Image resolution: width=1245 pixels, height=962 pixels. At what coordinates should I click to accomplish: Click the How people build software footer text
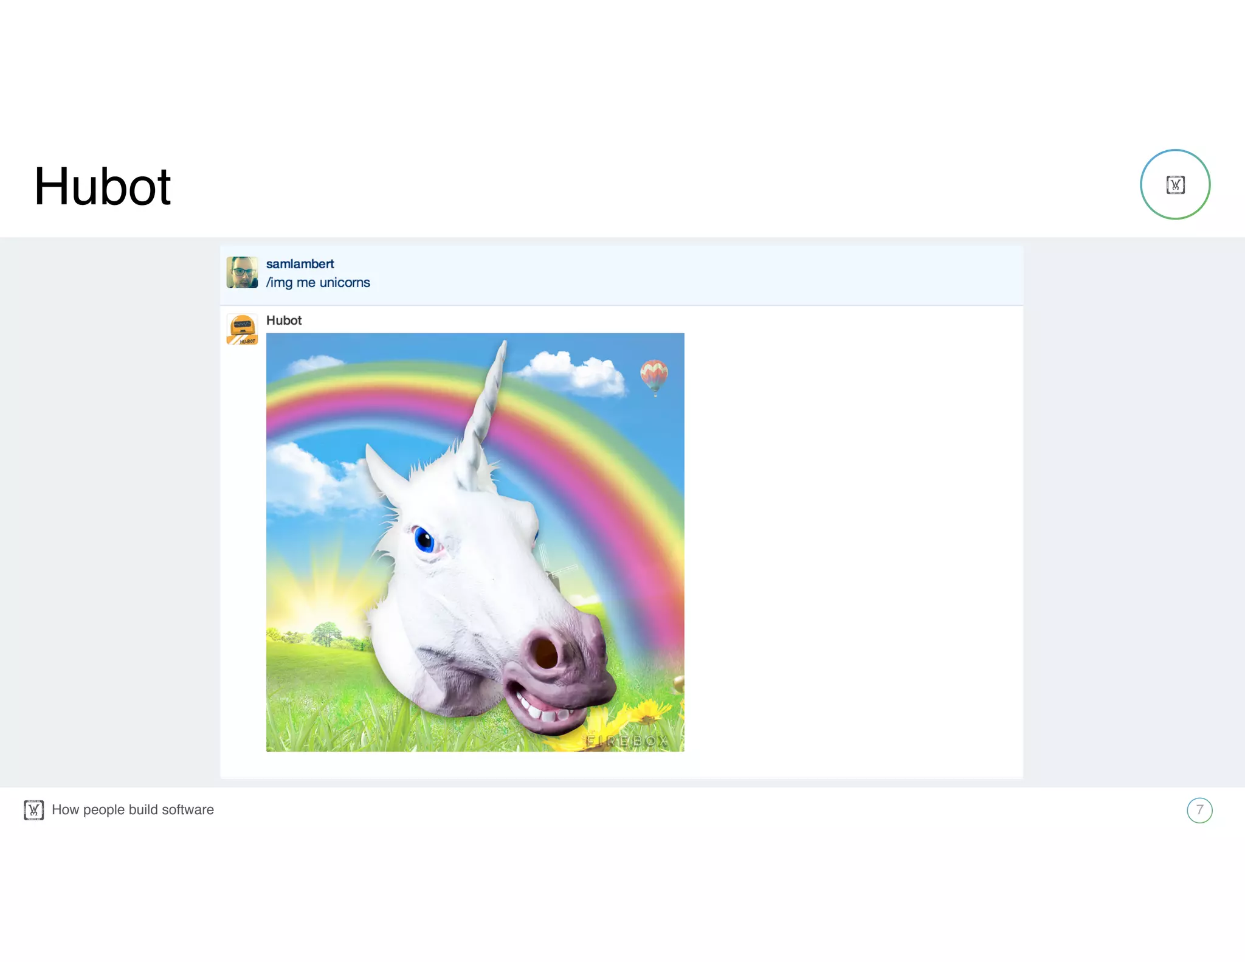click(133, 810)
